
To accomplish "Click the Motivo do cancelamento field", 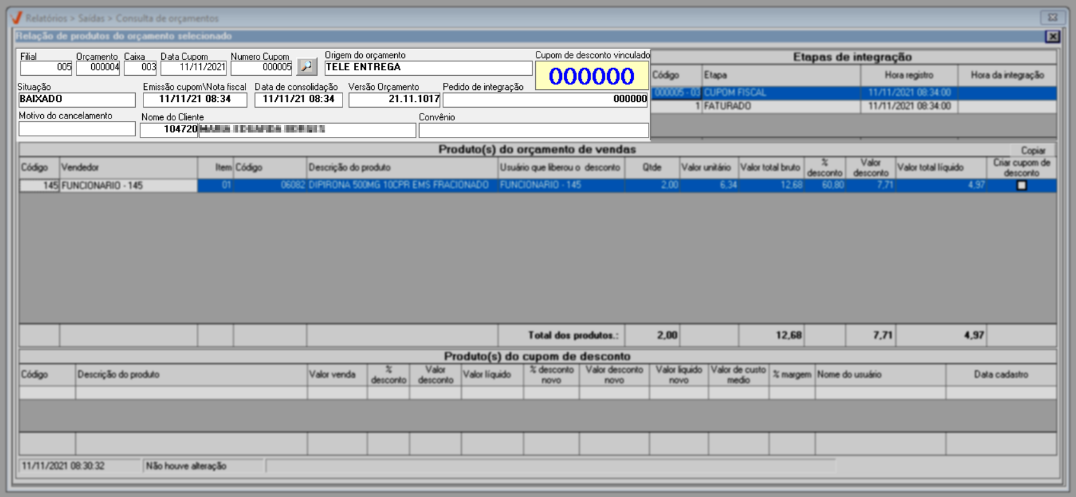I will pos(77,129).
